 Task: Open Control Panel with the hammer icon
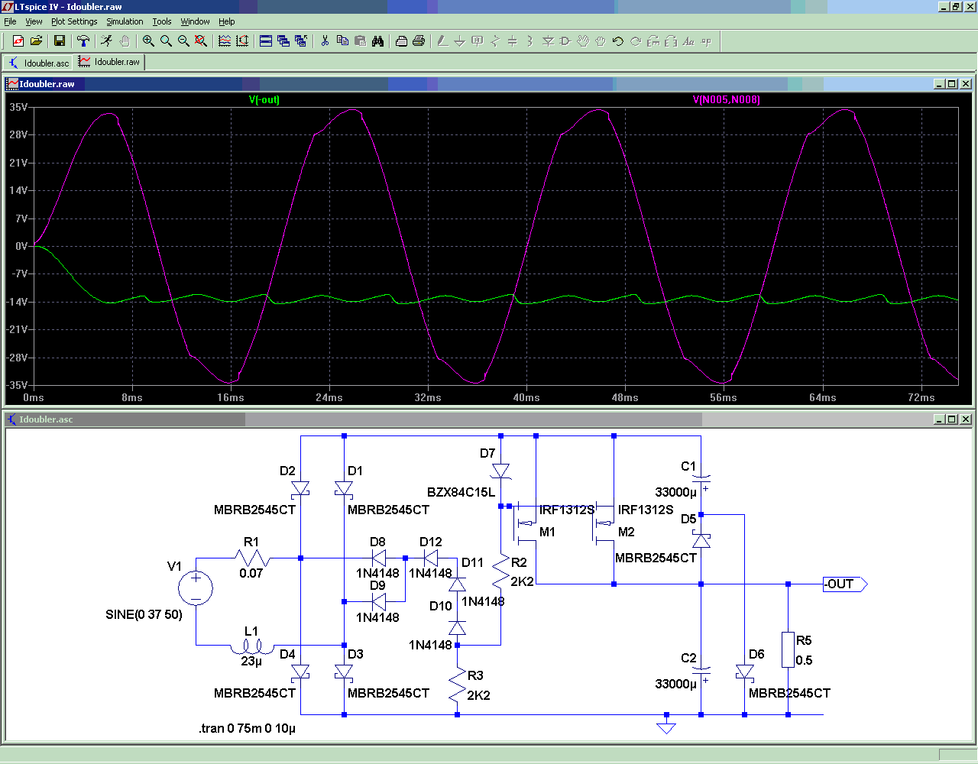[83, 41]
